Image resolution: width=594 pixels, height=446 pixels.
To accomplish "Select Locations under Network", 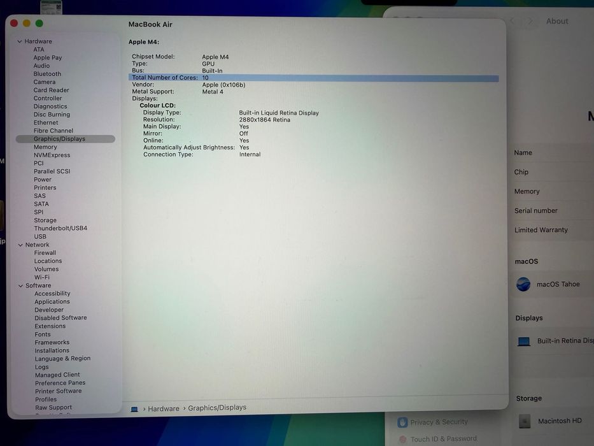I will 48,261.
